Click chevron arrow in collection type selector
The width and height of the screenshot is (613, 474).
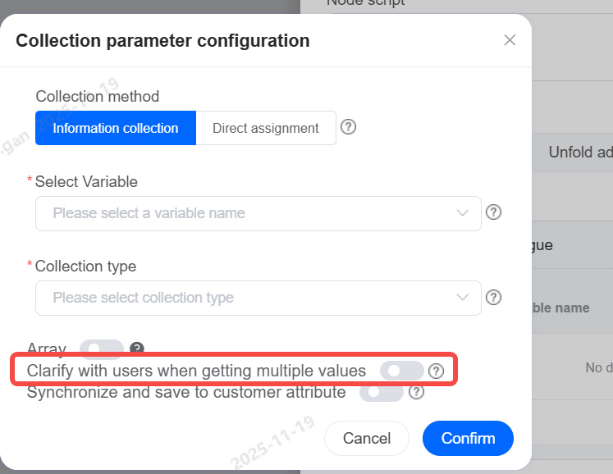(463, 298)
